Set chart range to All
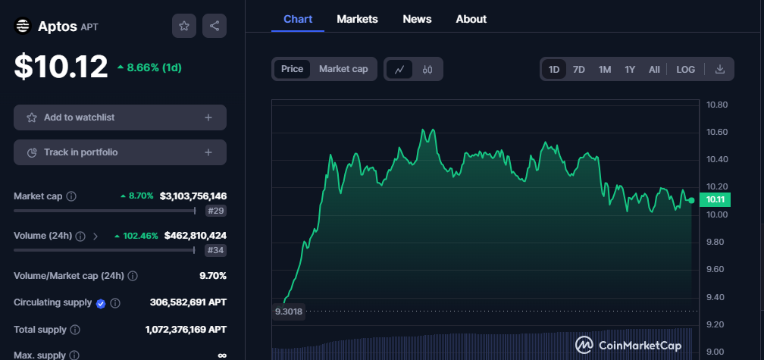Screen dimensions: 764x360 [x=654, y=69]
